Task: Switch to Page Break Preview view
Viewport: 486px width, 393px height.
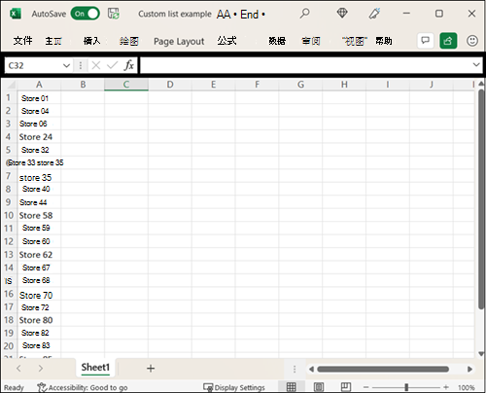Action: coord(346,387)
